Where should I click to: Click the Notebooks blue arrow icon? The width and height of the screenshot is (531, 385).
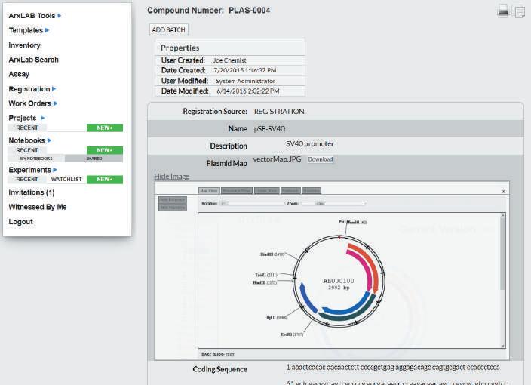pyautogui.click(x=49, y=140)
